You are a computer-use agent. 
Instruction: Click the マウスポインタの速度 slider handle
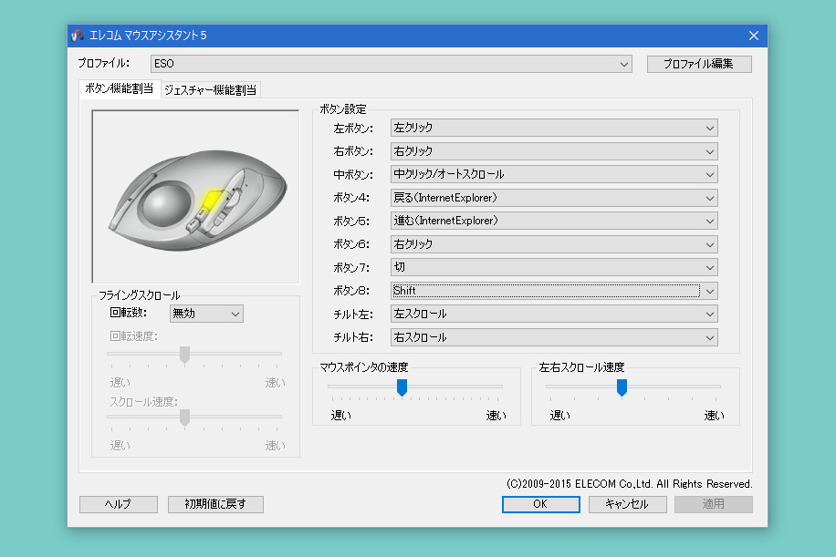click(x=402, y=387)
